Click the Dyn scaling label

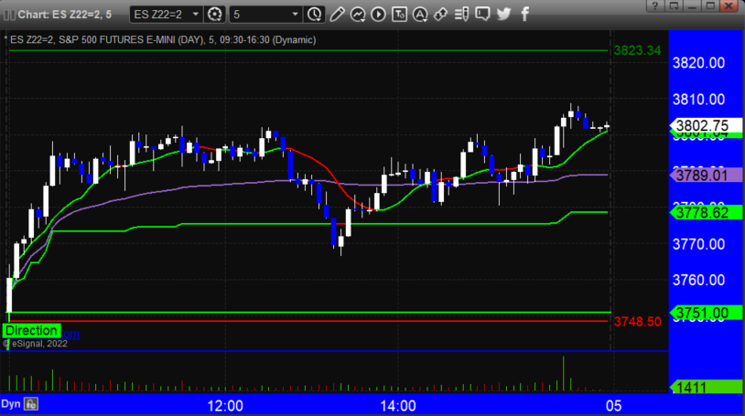point(10,404)
